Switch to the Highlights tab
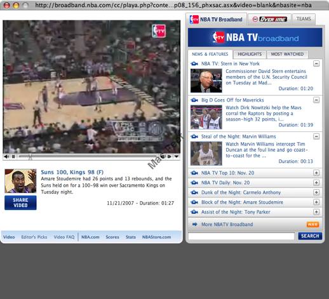The image size is (329, 299). 250,54
